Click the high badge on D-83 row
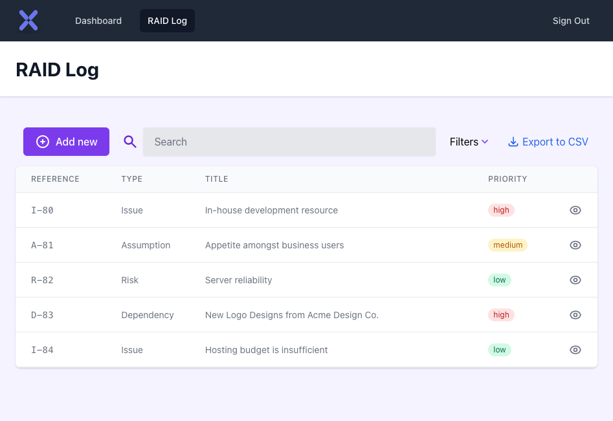 pyautogui.click(x=501, y=315)
